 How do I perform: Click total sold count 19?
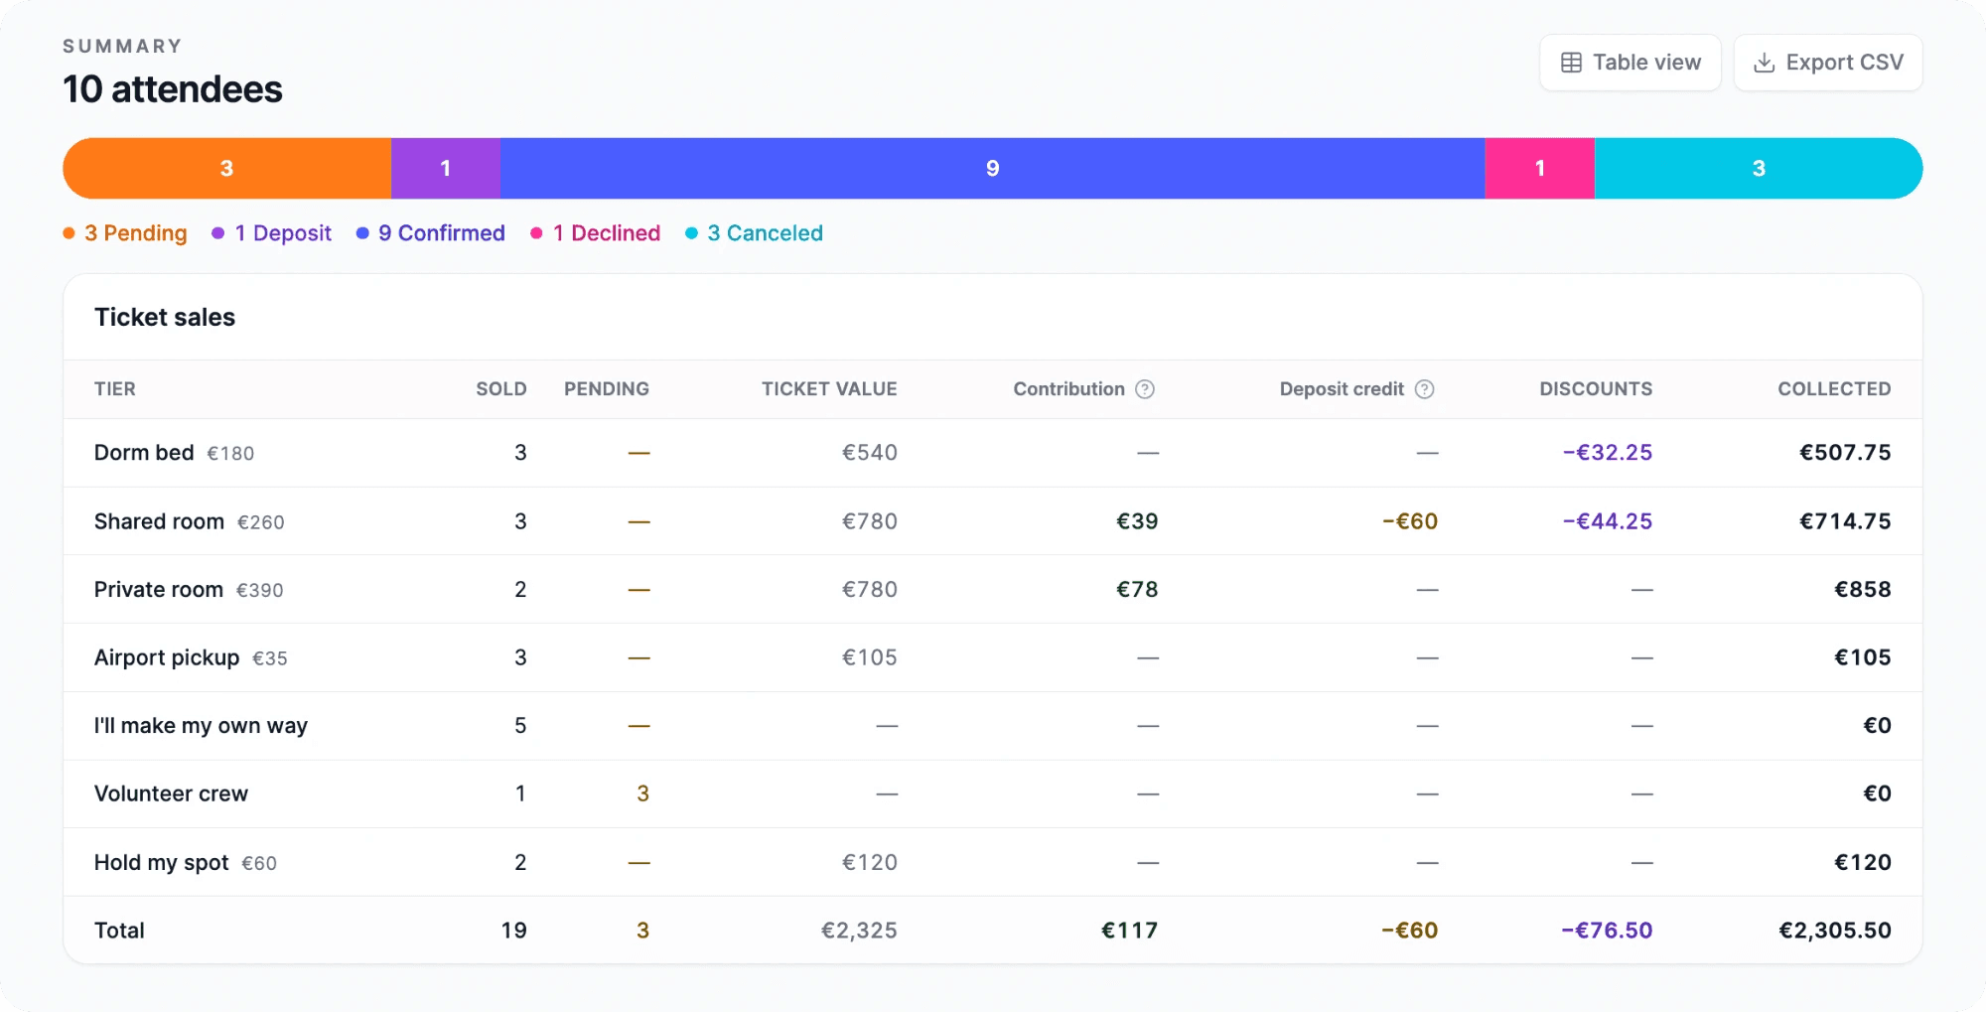coord(513,931)
